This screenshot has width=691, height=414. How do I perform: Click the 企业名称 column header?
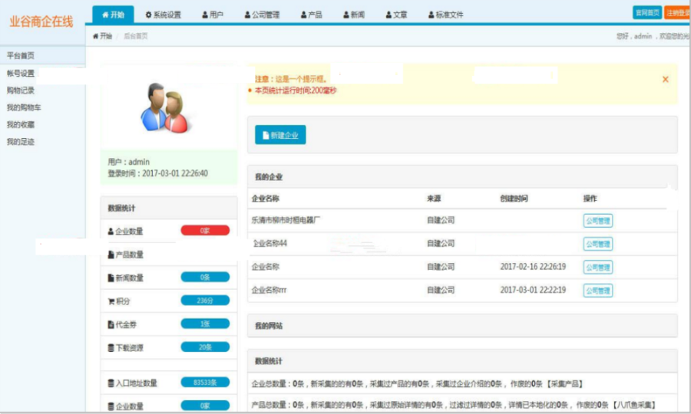pyautogui.click(x=266, y=199)
